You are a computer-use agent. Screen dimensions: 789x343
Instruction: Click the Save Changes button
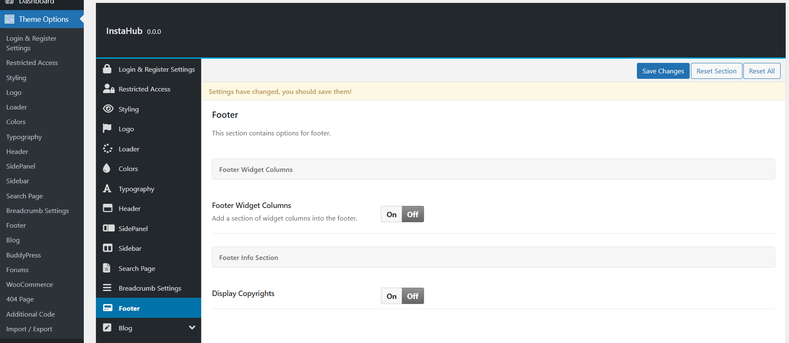coord(663,71)
